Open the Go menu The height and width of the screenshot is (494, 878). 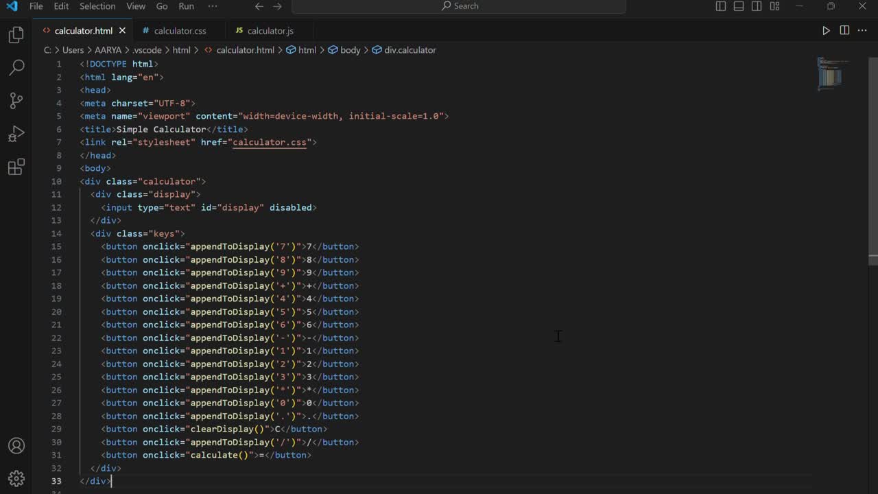pyautogui.click(x=162, y=6)
